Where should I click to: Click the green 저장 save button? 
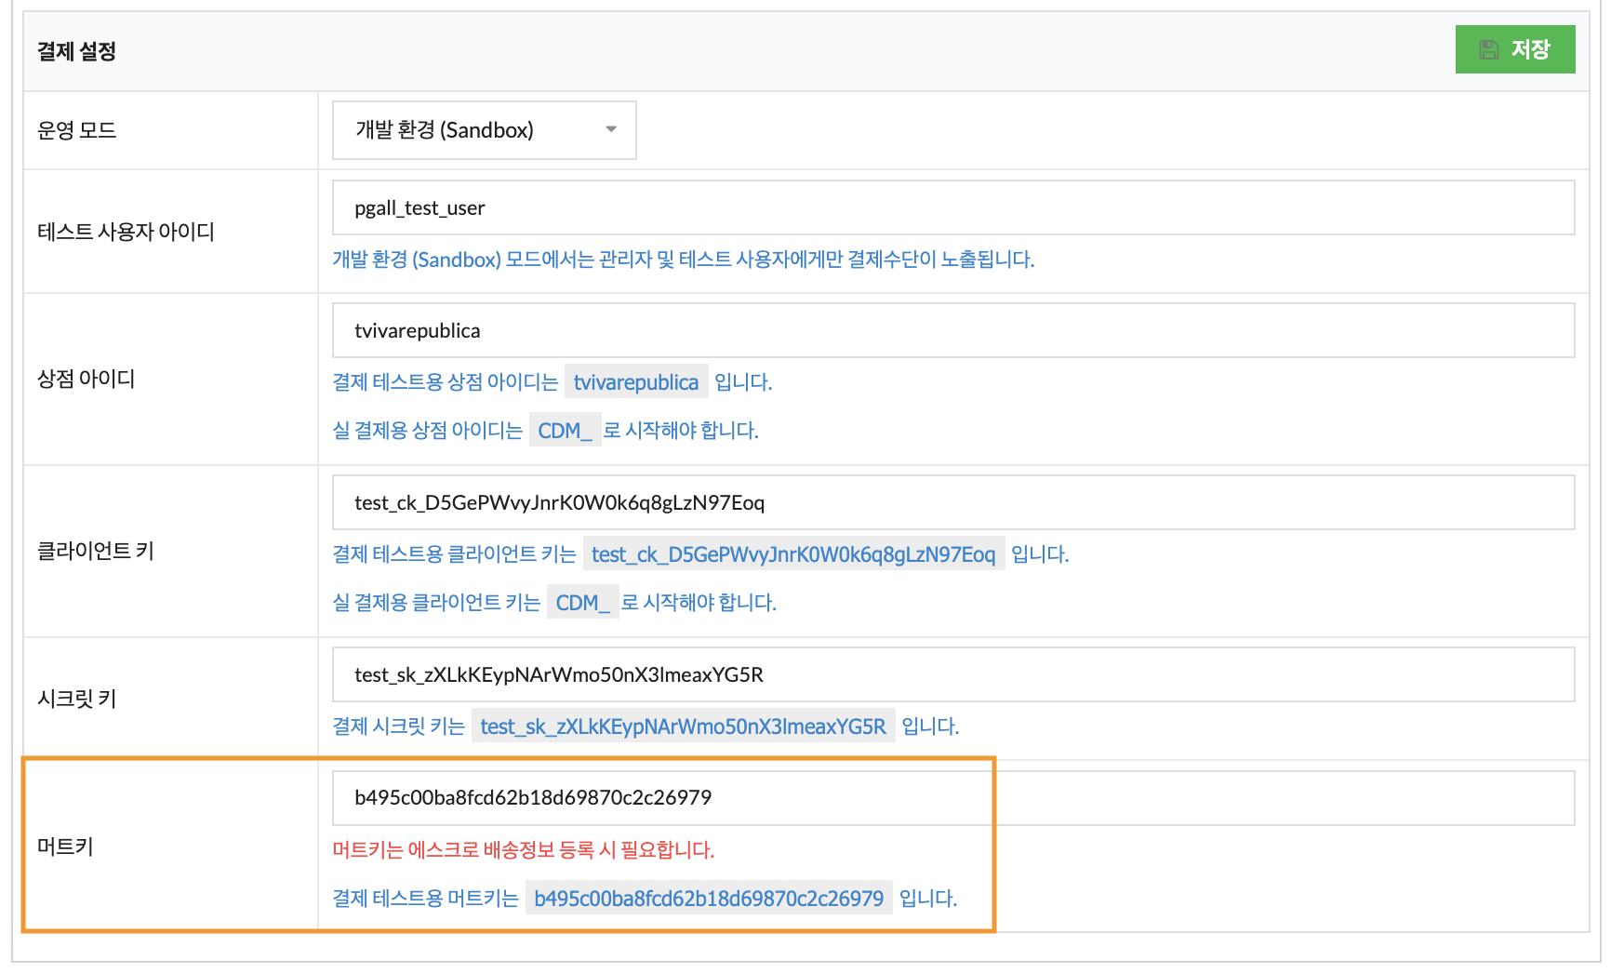point(1514,49)
